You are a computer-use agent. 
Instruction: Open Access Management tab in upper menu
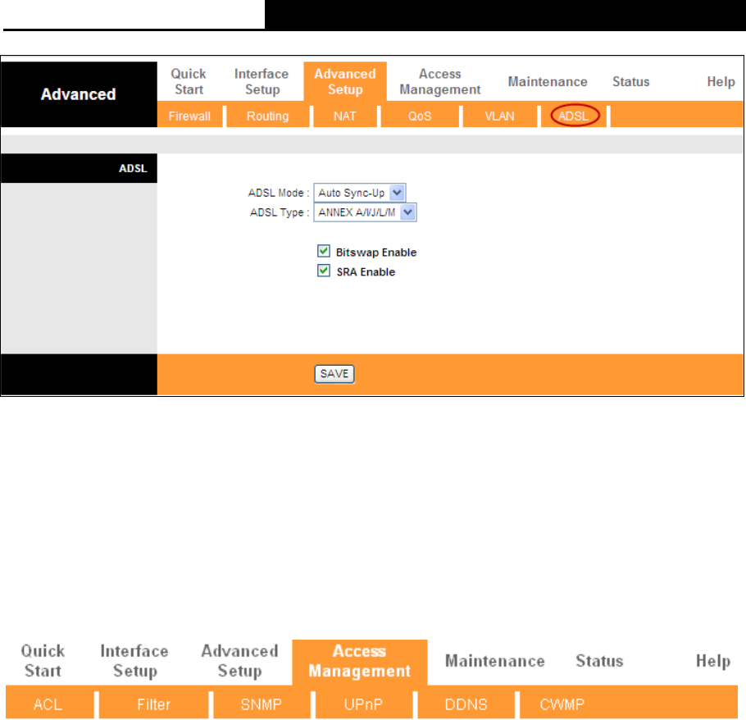point(439,81)
